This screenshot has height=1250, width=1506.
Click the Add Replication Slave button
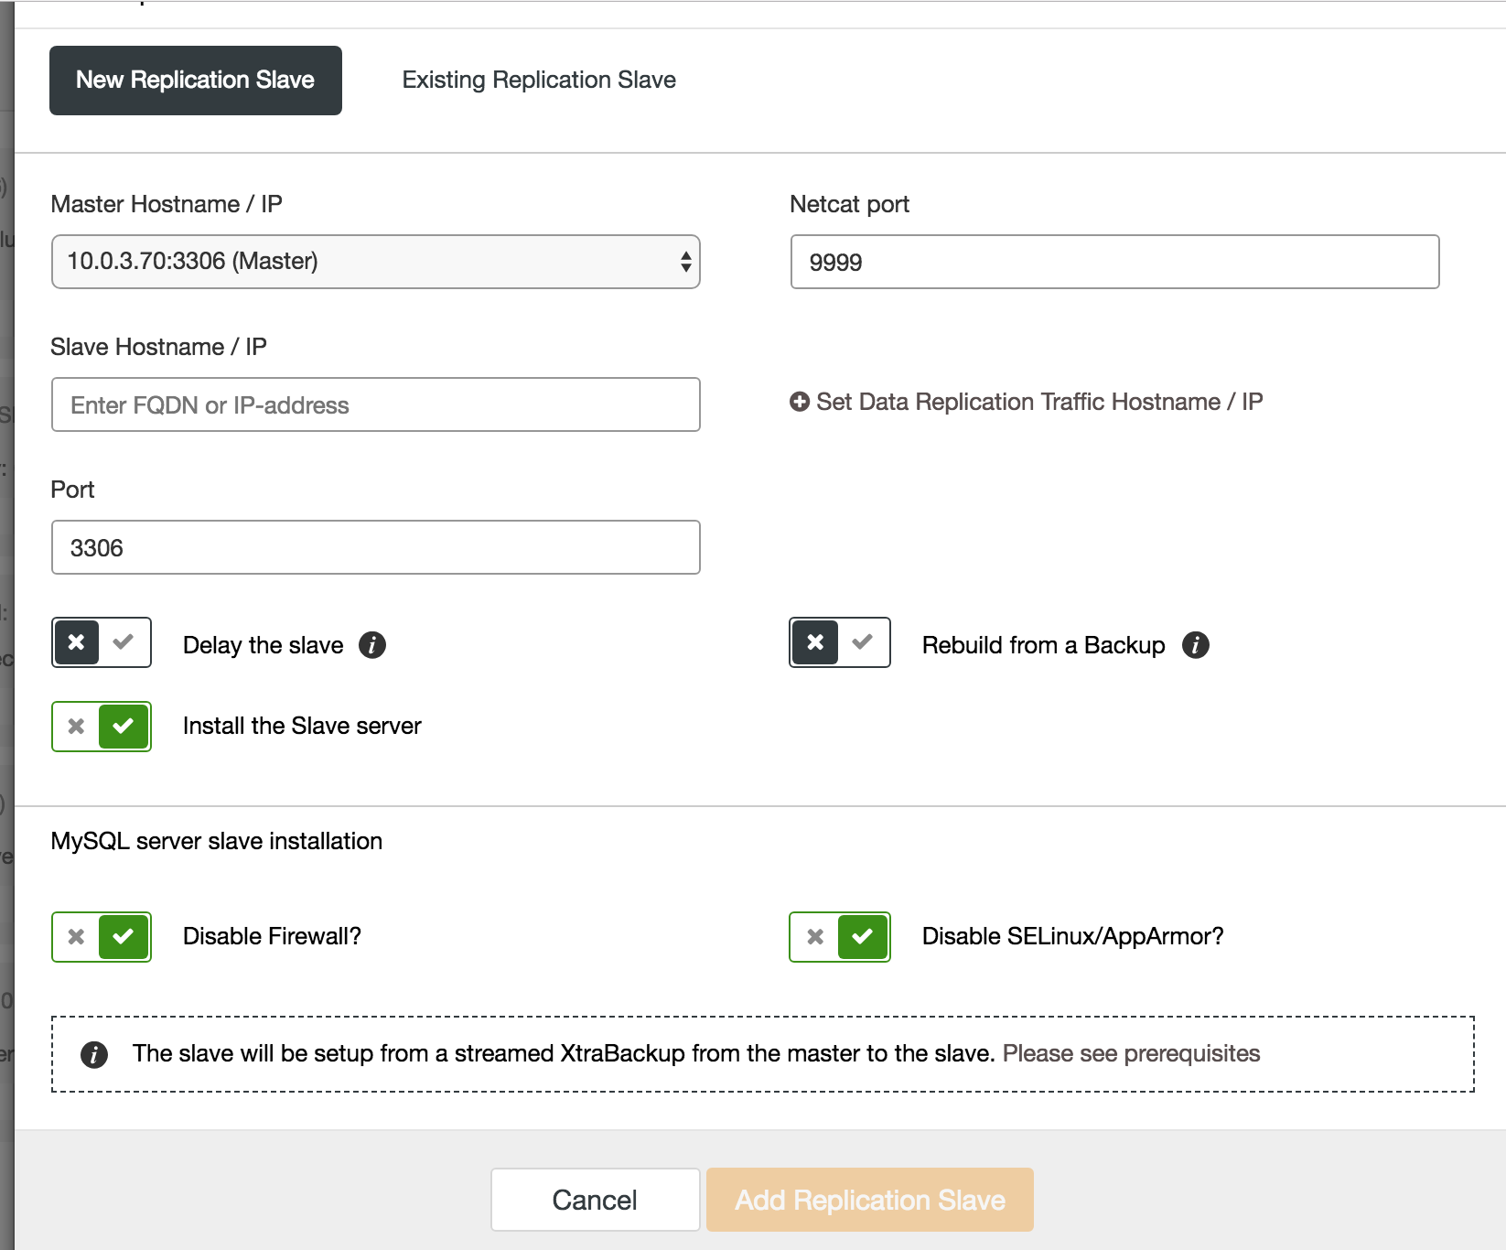pos(870,1200)
